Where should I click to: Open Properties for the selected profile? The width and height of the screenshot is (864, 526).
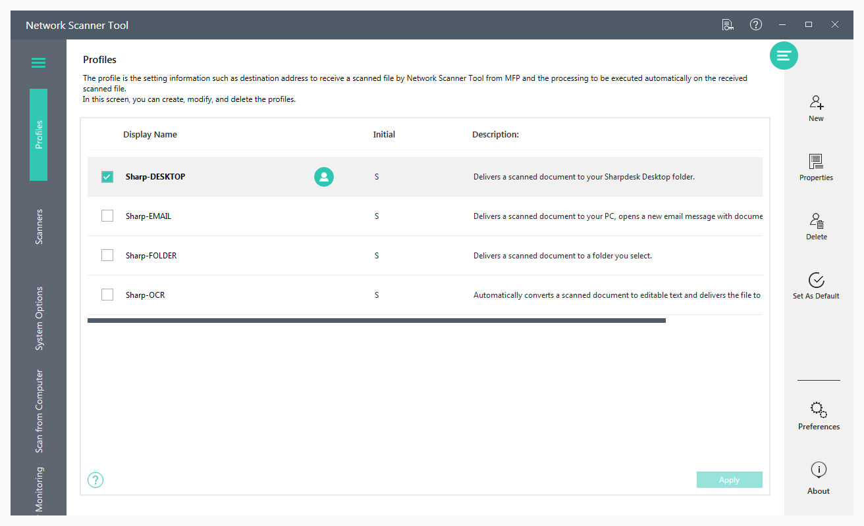816,168
